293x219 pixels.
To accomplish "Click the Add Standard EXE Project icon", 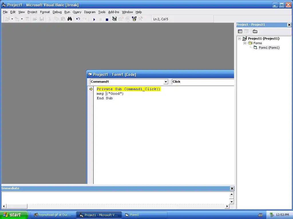I will pos(7,19).
